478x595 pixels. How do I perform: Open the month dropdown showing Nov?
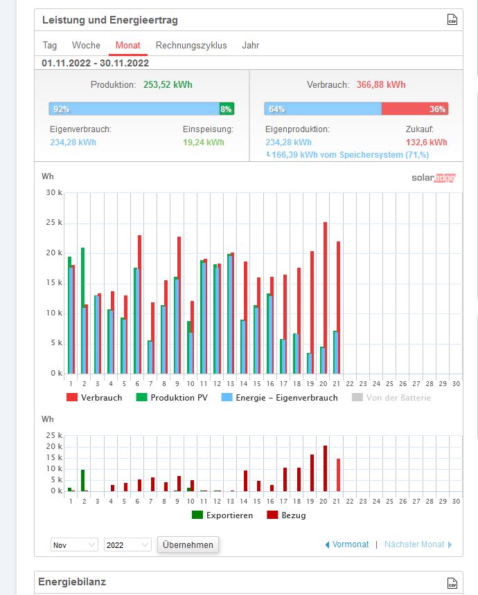pos(74,544)
